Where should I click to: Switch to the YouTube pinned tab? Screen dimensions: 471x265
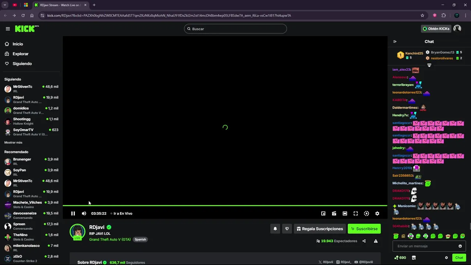coord(15,5)
